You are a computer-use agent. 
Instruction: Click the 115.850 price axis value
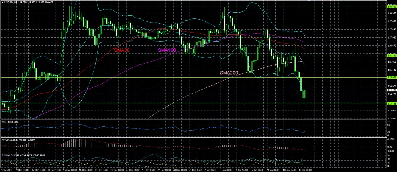pos(392,62)
